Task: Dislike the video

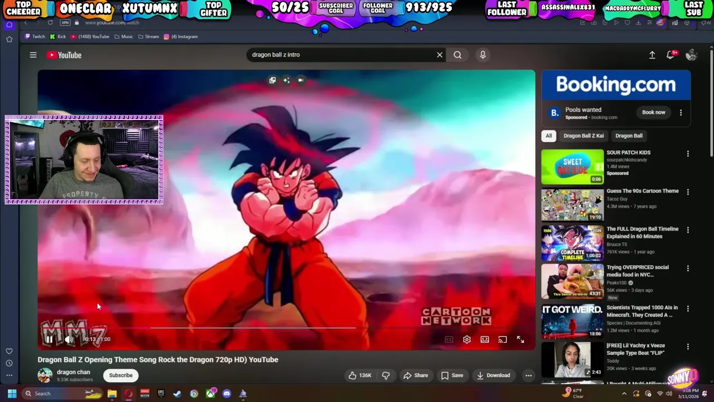Action: coord(385,375)
